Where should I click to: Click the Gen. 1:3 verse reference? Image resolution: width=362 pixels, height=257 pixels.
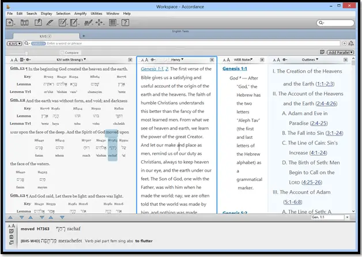pos(17,195)
